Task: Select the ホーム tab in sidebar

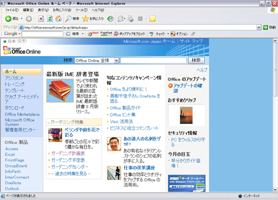Action: point(22,72)
